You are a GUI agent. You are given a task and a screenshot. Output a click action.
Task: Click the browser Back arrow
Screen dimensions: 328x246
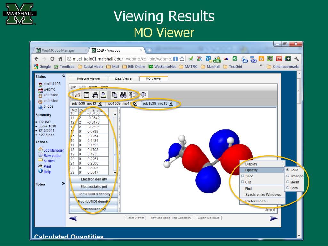tap(37, 59)
